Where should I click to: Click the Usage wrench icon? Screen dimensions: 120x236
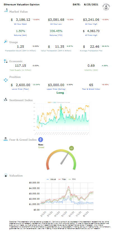6,41
